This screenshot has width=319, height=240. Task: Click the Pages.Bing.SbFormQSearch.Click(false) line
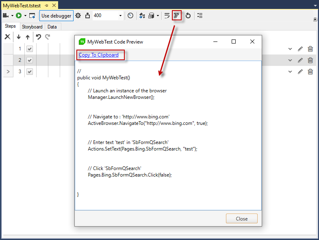130,175
